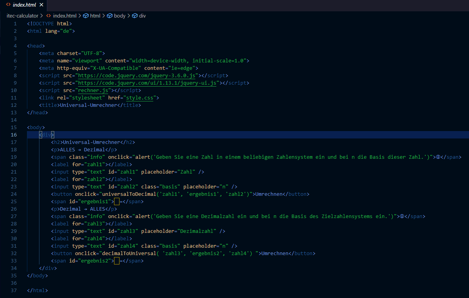The image size is (469, 298).
Task: Click the HTML file icon in the tab
Action: (x=9, y=5)
